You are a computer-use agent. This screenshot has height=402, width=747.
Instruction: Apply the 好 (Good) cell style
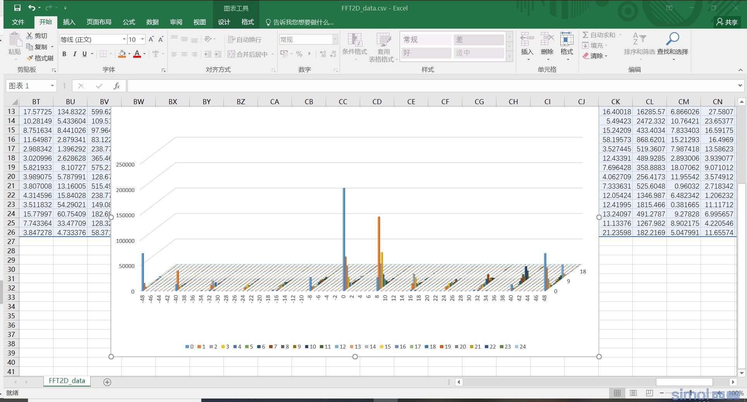426,53
